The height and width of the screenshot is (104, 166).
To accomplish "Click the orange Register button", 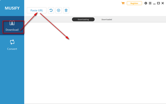I will click(134, 3).
